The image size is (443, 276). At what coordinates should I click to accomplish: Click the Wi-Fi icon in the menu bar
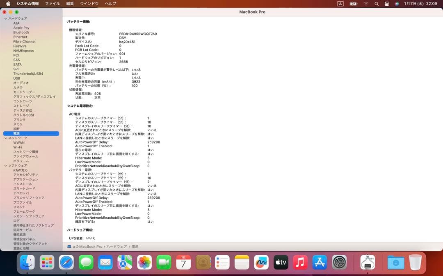click(366, 4)
